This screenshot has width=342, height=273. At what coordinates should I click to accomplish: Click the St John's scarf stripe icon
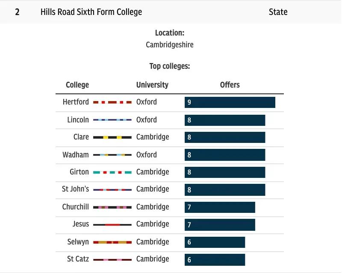[x=112, y=189]
